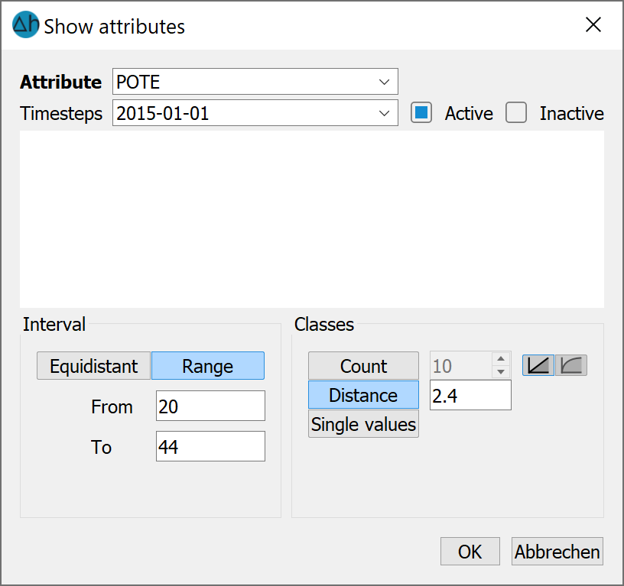The image size is (624, 586).
Task: Close the Show attributes dialog
Action: coord(593,24)
